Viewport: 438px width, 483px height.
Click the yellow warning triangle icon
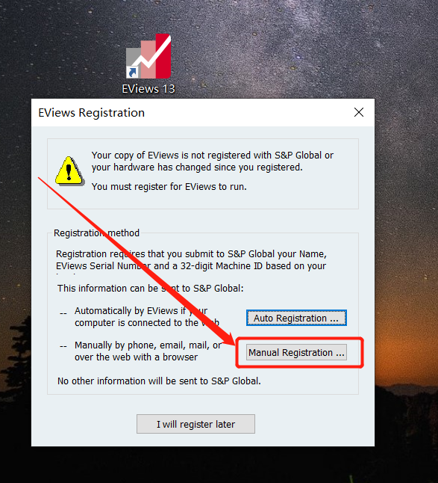pyautogui.click(x=69, y=171)
